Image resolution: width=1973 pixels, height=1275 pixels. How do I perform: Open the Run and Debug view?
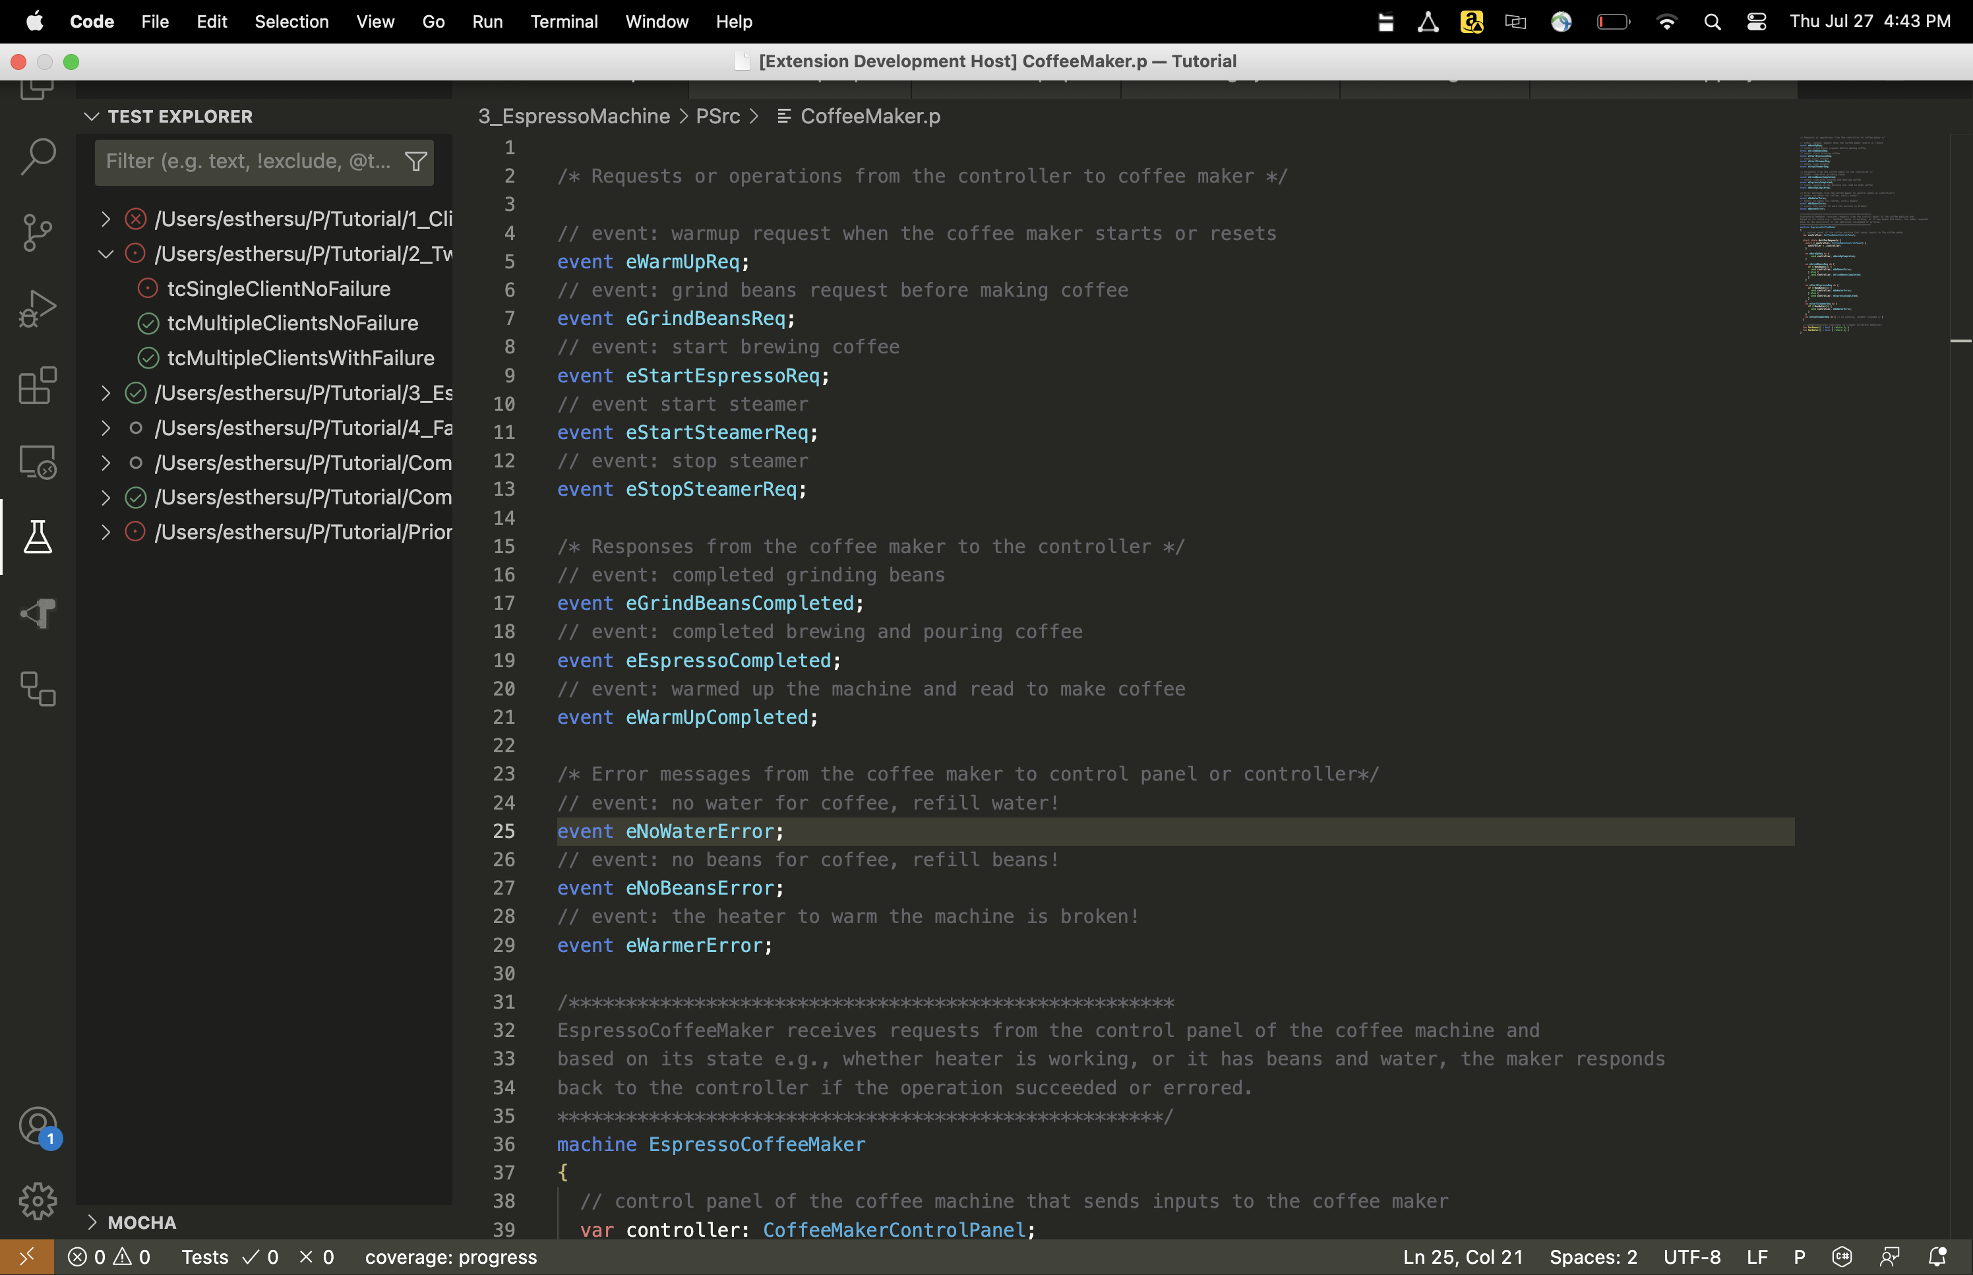(x=38, y=309)
